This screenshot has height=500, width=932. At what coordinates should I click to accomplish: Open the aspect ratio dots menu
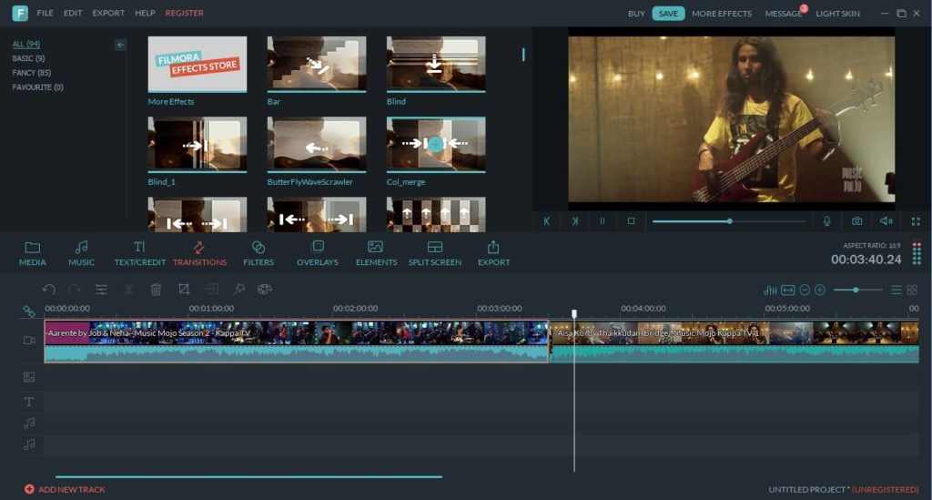(x=917, y=253)
